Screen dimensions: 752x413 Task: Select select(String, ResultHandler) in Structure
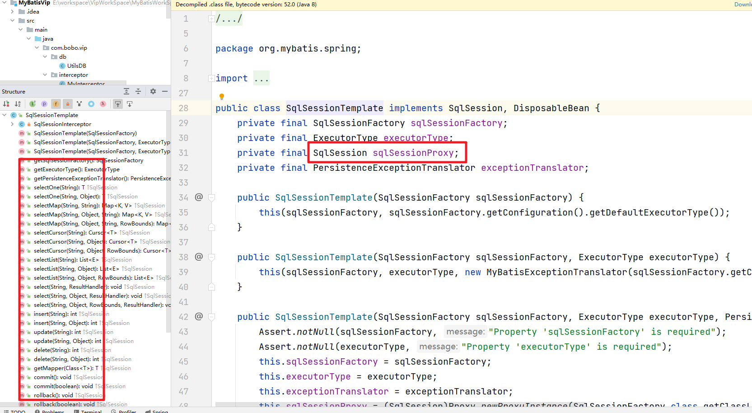[x=78, y=287]
